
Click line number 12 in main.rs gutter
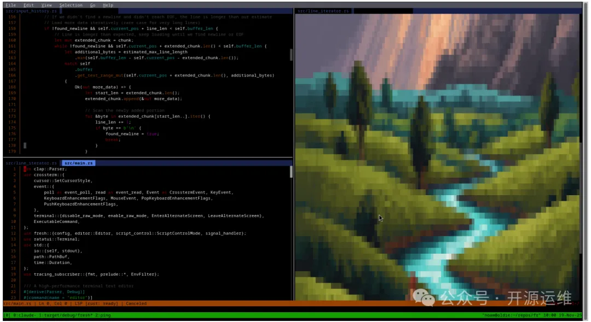click(x=13, y=233)
